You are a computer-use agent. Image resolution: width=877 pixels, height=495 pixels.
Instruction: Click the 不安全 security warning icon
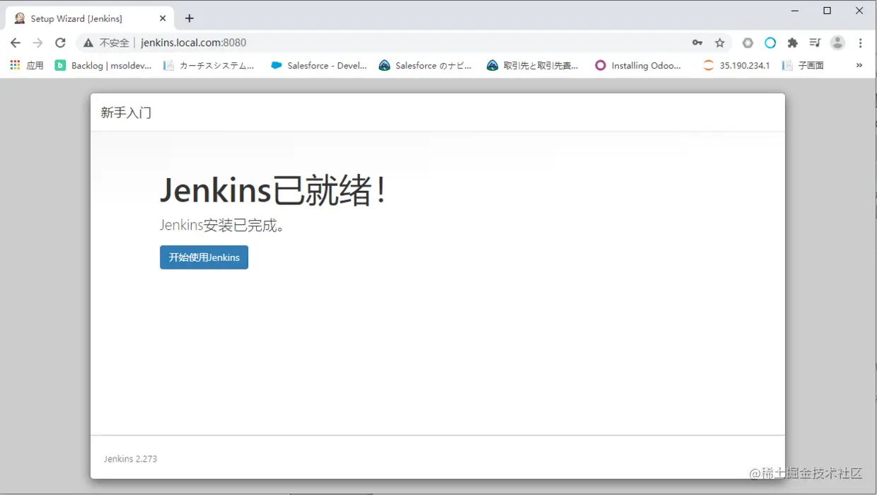click(88, 42)
